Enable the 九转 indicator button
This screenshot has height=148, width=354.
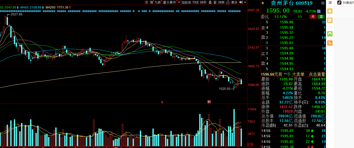click(158, 2)
